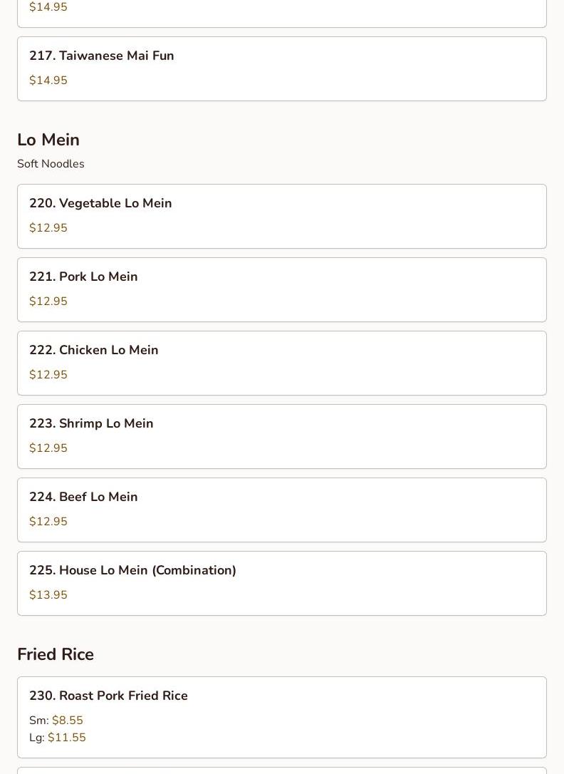
Task: Pick 222. Chicken Lo Mein
Action: tap(281, 363)
